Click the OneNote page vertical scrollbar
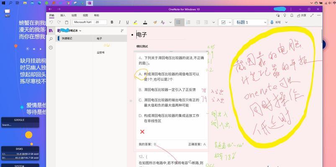The width and height of the screenshot is (336, 167). [x=321, y=36]
